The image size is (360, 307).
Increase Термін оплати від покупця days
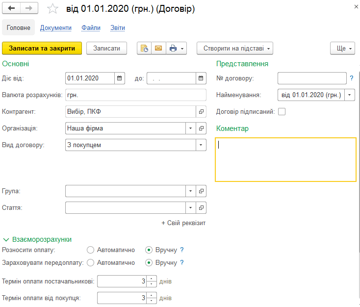point(152,296)
